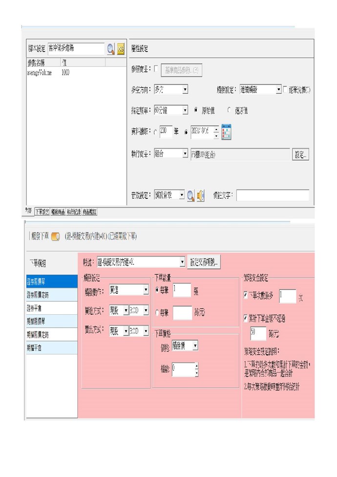Image resolution: width=337 pixels, height=477 pixels.
Task: Select 期權平倉 in the order module list
Action: coord(52,347)
